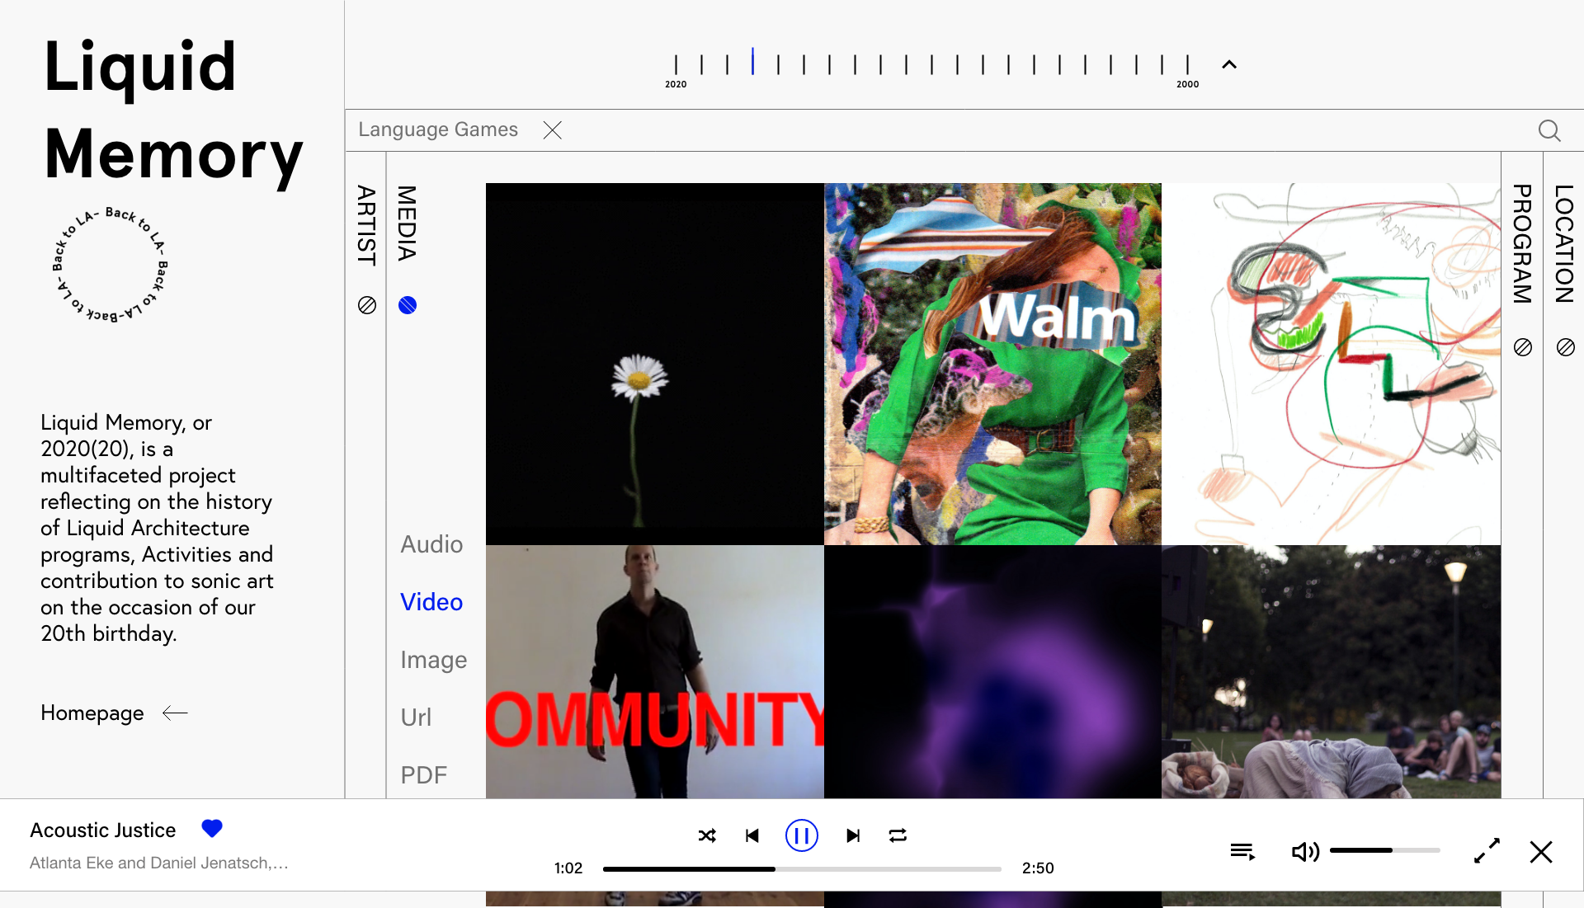Toggle the ARTIST filter circle
This screenshot has width=1584, height=908.
coord(367,305)
